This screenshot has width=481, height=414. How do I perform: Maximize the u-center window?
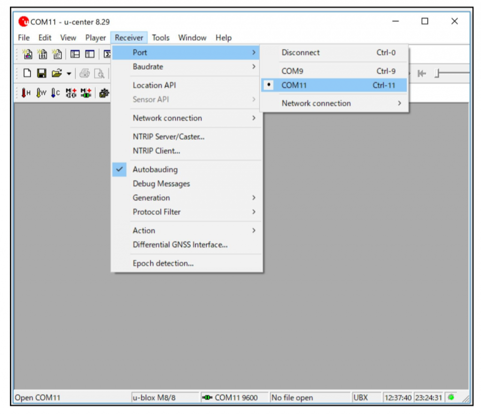425,21
